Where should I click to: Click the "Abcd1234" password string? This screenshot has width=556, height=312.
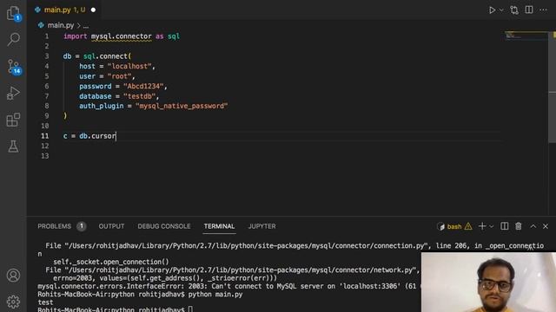pyautogui.click(x=143, y=87)
